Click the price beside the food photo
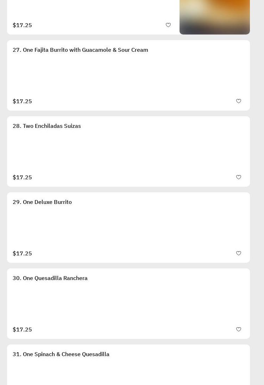The image size is (264, 385). [22, 25]
